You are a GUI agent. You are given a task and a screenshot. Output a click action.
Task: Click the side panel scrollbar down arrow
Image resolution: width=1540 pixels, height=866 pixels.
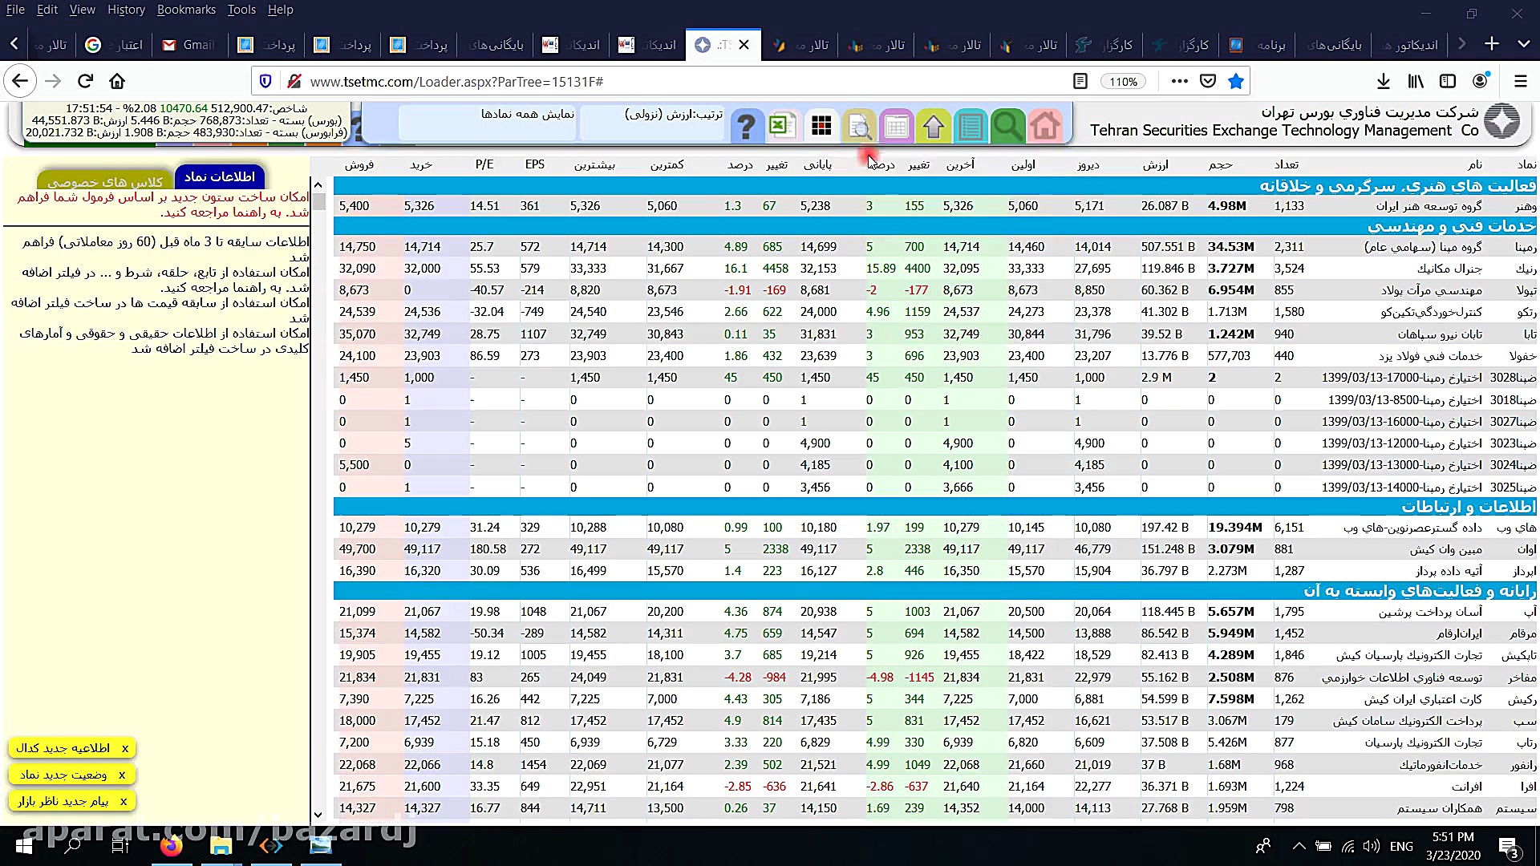[x=318, y=814]
